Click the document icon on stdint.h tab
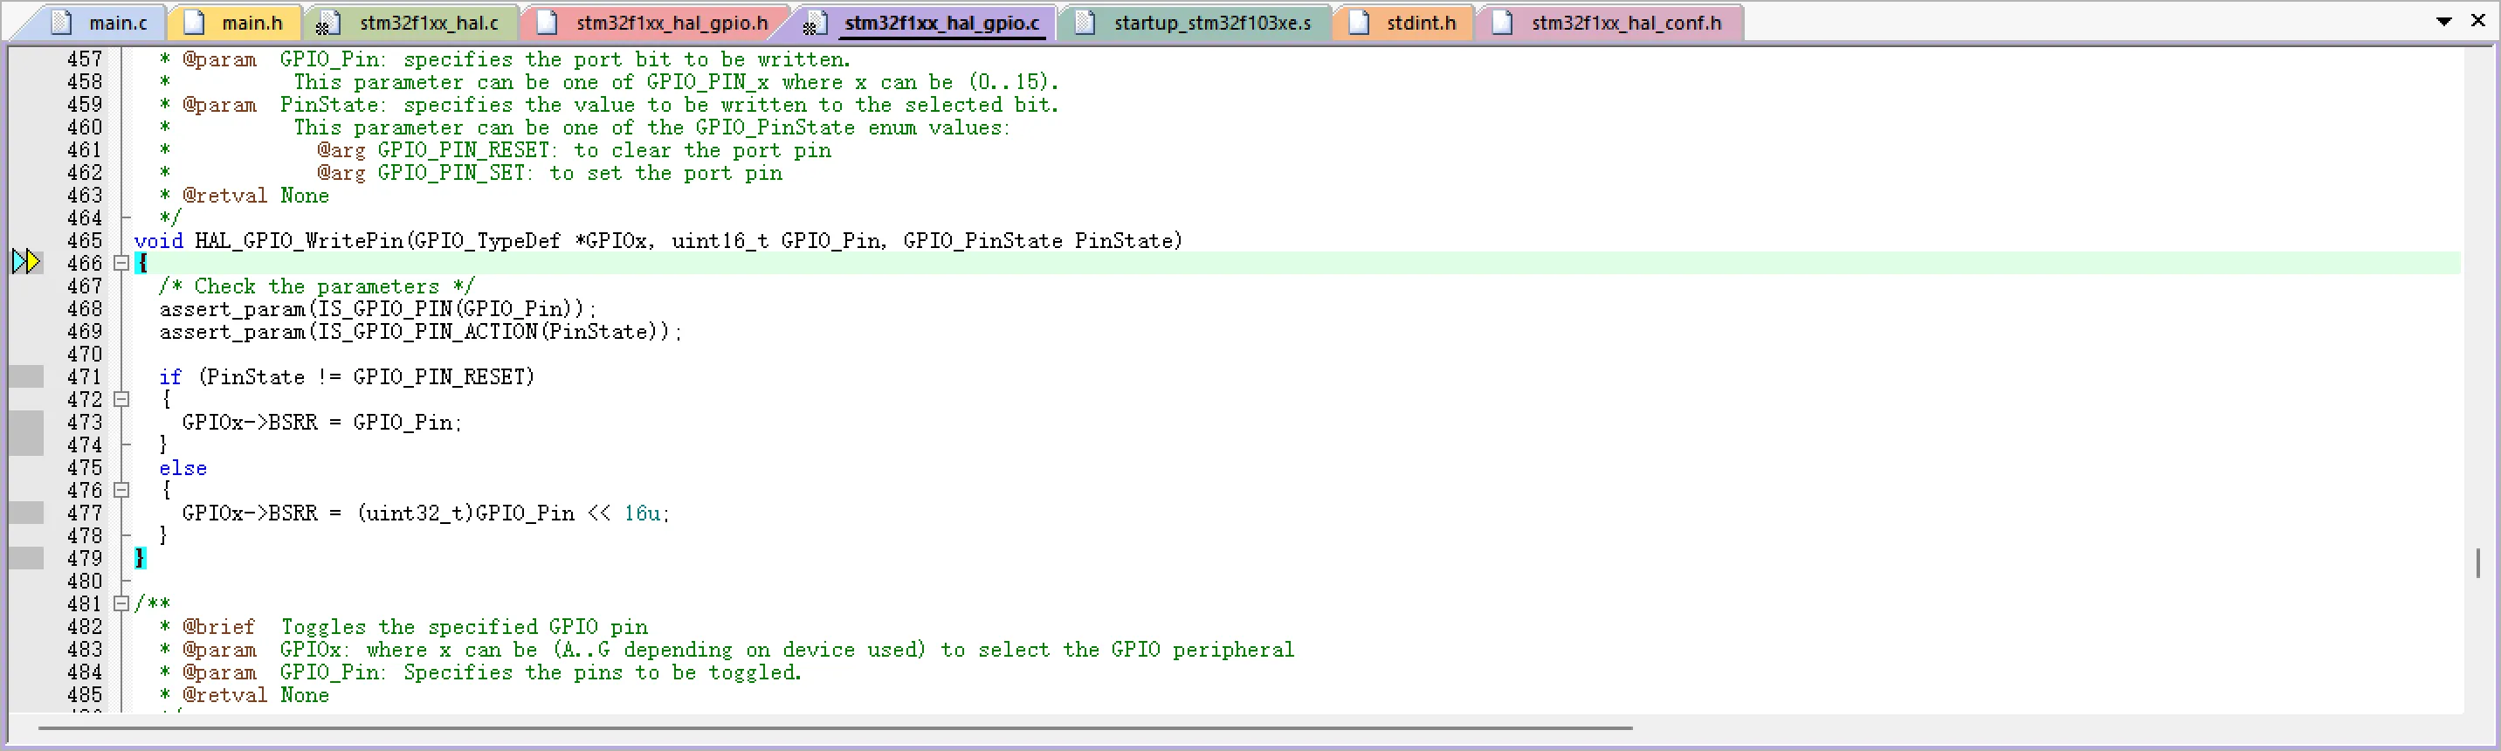This screenshot has width=2501, height=751. coord(1360,23)
